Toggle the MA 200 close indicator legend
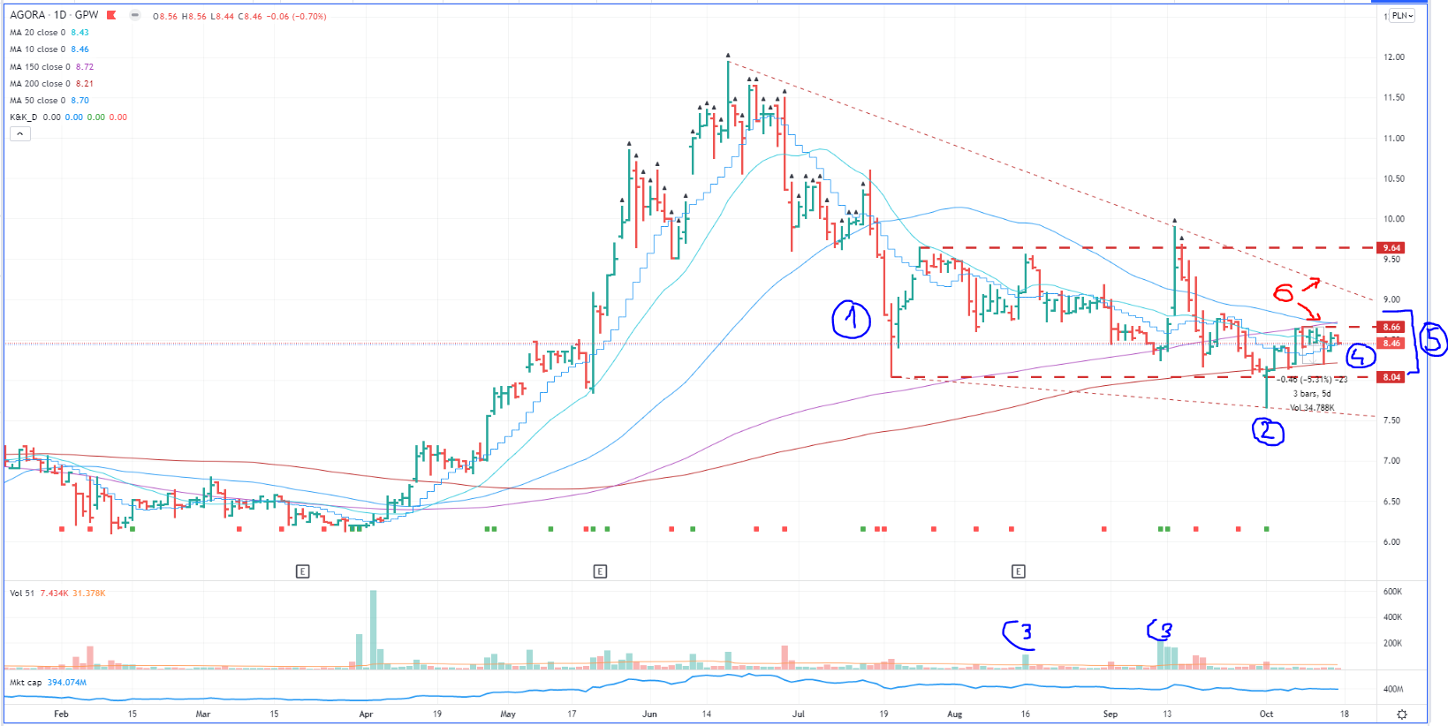 (x=40, y=84)
